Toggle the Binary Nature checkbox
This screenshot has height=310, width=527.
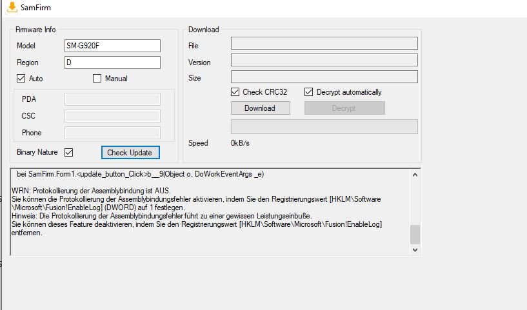[x=68, y=152]
